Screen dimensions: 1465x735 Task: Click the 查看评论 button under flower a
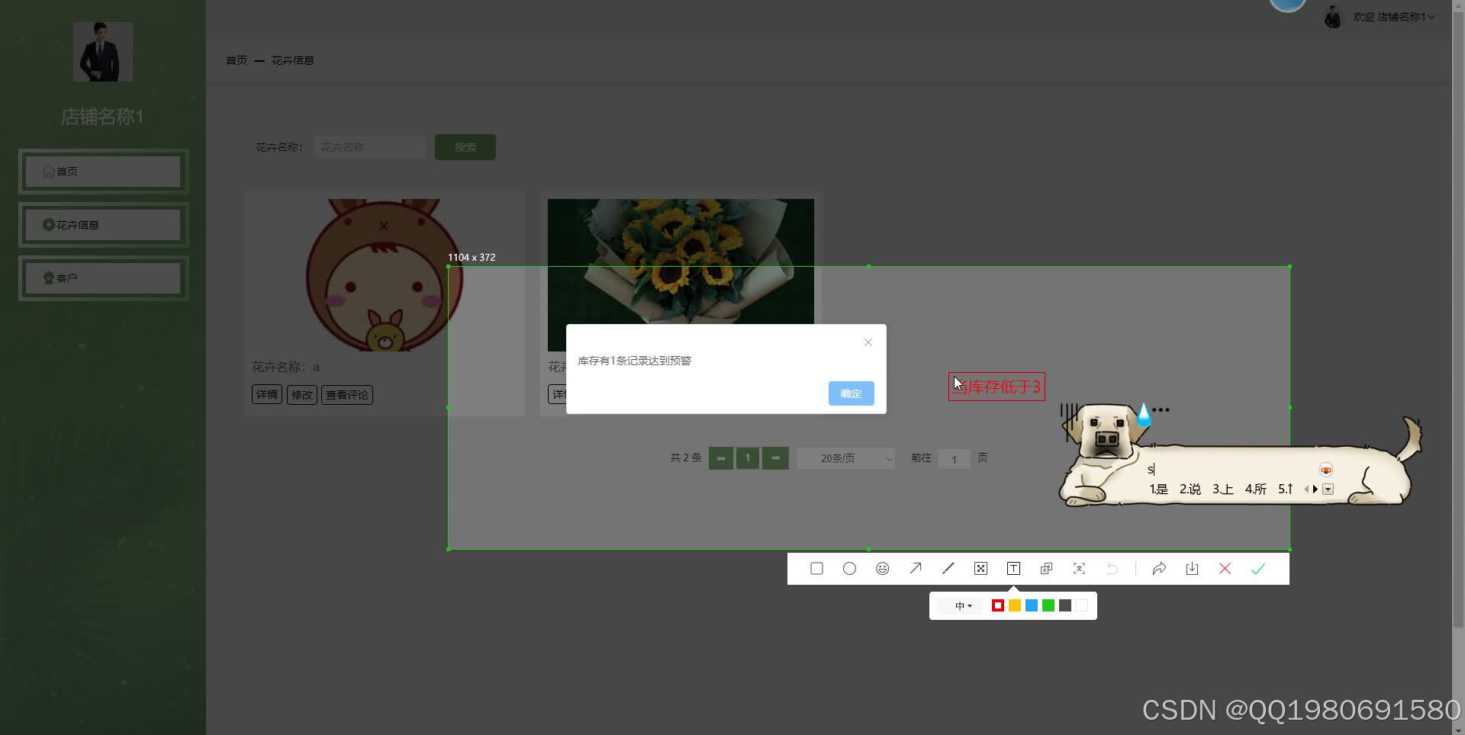[x=346, y=394]
